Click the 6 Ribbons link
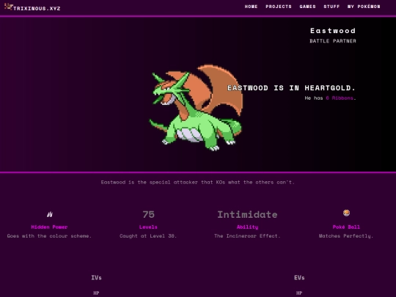The width and height of the screenshot is (396, 297). point(340,98)
